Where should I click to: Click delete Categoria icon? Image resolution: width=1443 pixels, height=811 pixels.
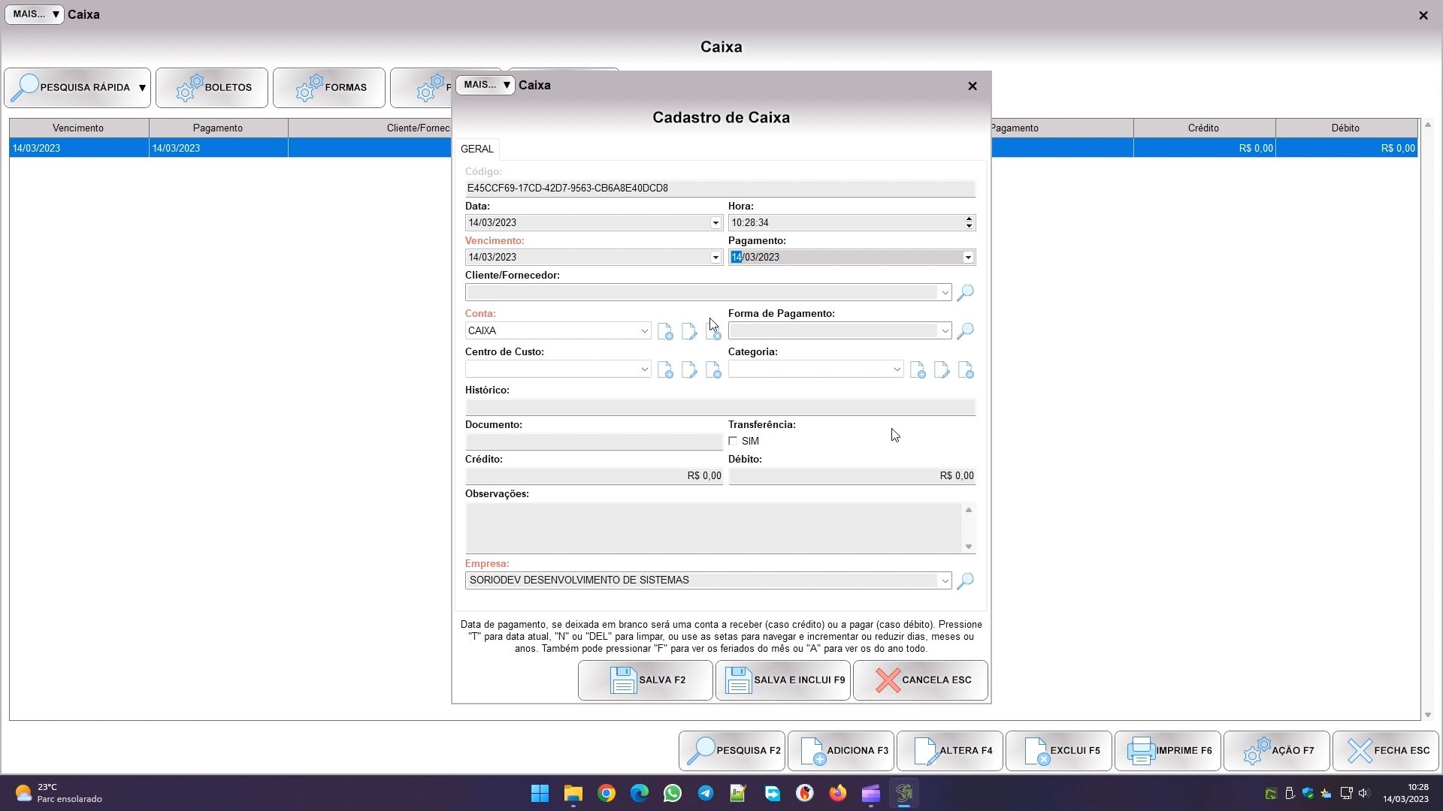966,369
